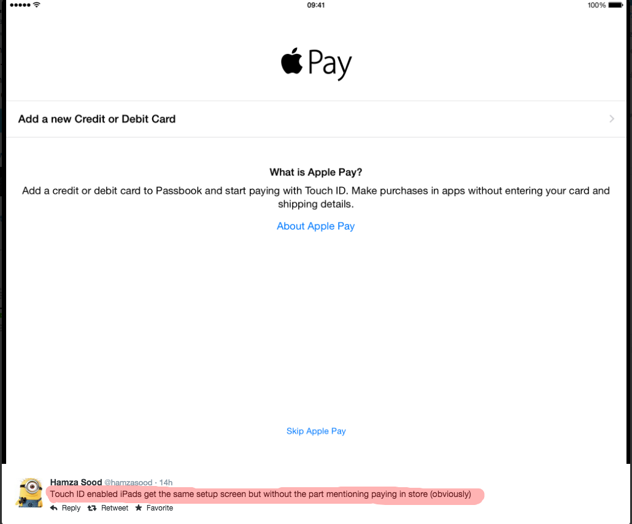Open the tweet's 14h timestamp
The width and height of the screenshot is (632, 524).
(166, 482)
